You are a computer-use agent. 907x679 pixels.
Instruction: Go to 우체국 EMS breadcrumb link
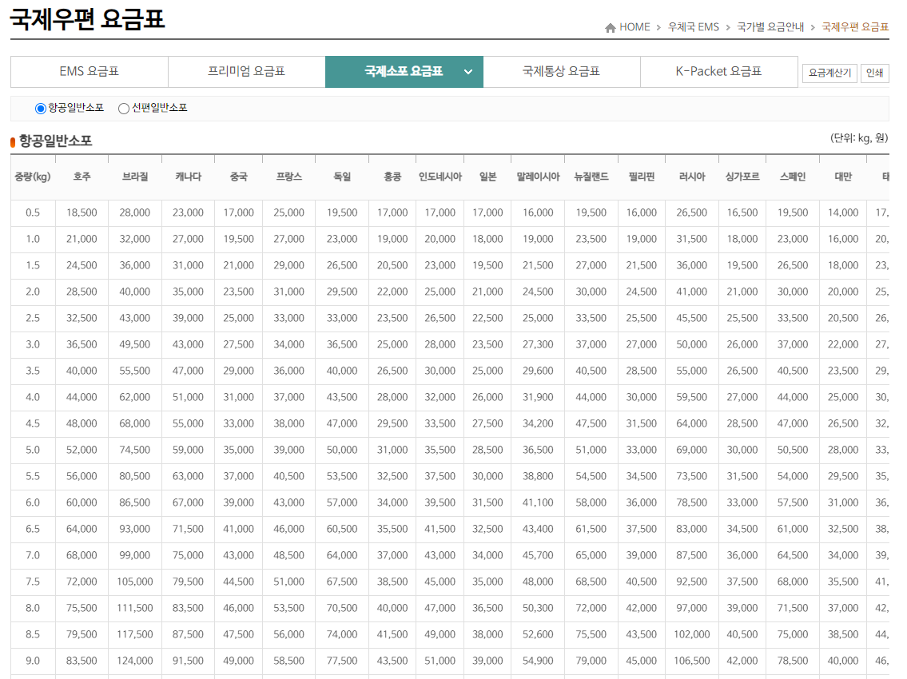pyautogui.click(x=693, y=27)
